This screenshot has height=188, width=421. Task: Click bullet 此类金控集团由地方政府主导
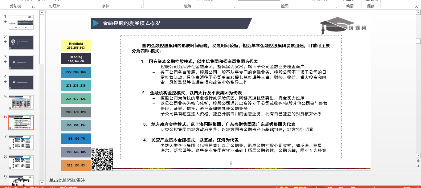click(237, 129)
